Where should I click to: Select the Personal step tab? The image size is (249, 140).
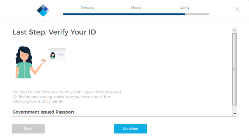click(x=87, y=8)
